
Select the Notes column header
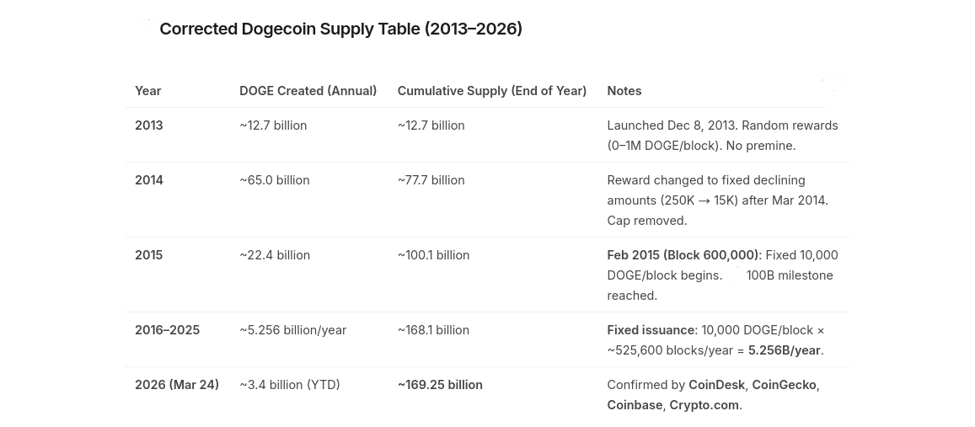click(624, 91)
